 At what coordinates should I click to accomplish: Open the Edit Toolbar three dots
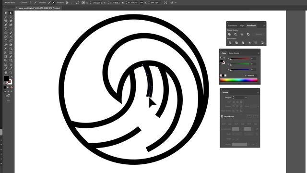tap(8, 101)
